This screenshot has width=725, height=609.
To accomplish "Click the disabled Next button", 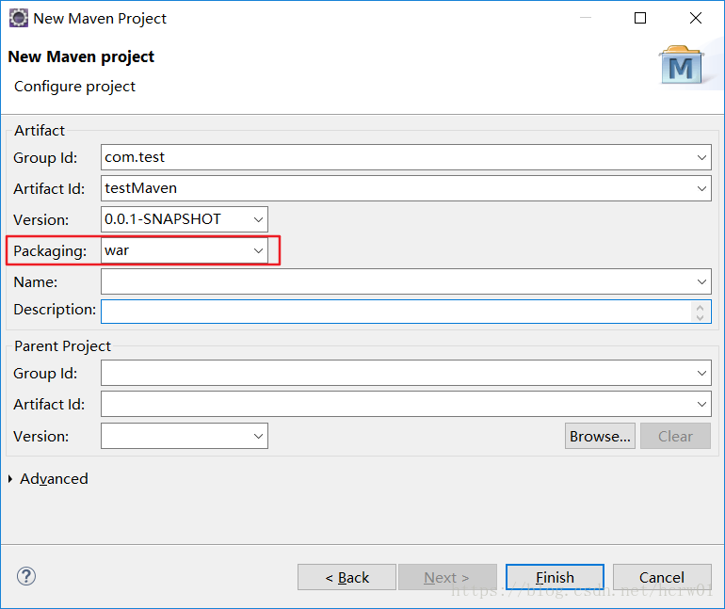I will (447, 577).
